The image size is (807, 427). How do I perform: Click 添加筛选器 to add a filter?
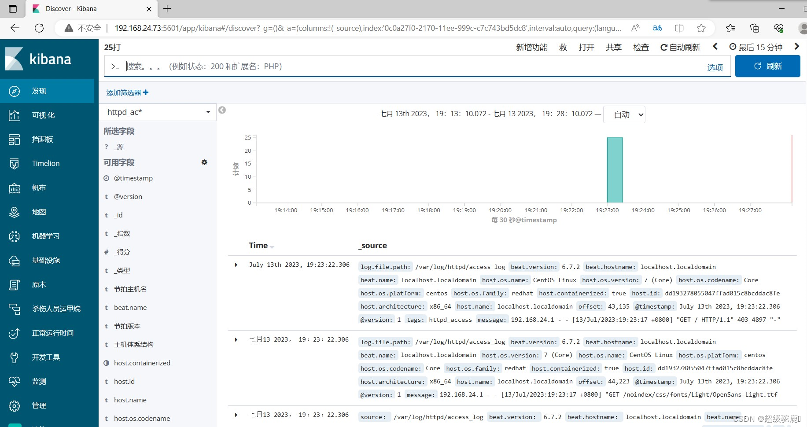tap(127, 92)
